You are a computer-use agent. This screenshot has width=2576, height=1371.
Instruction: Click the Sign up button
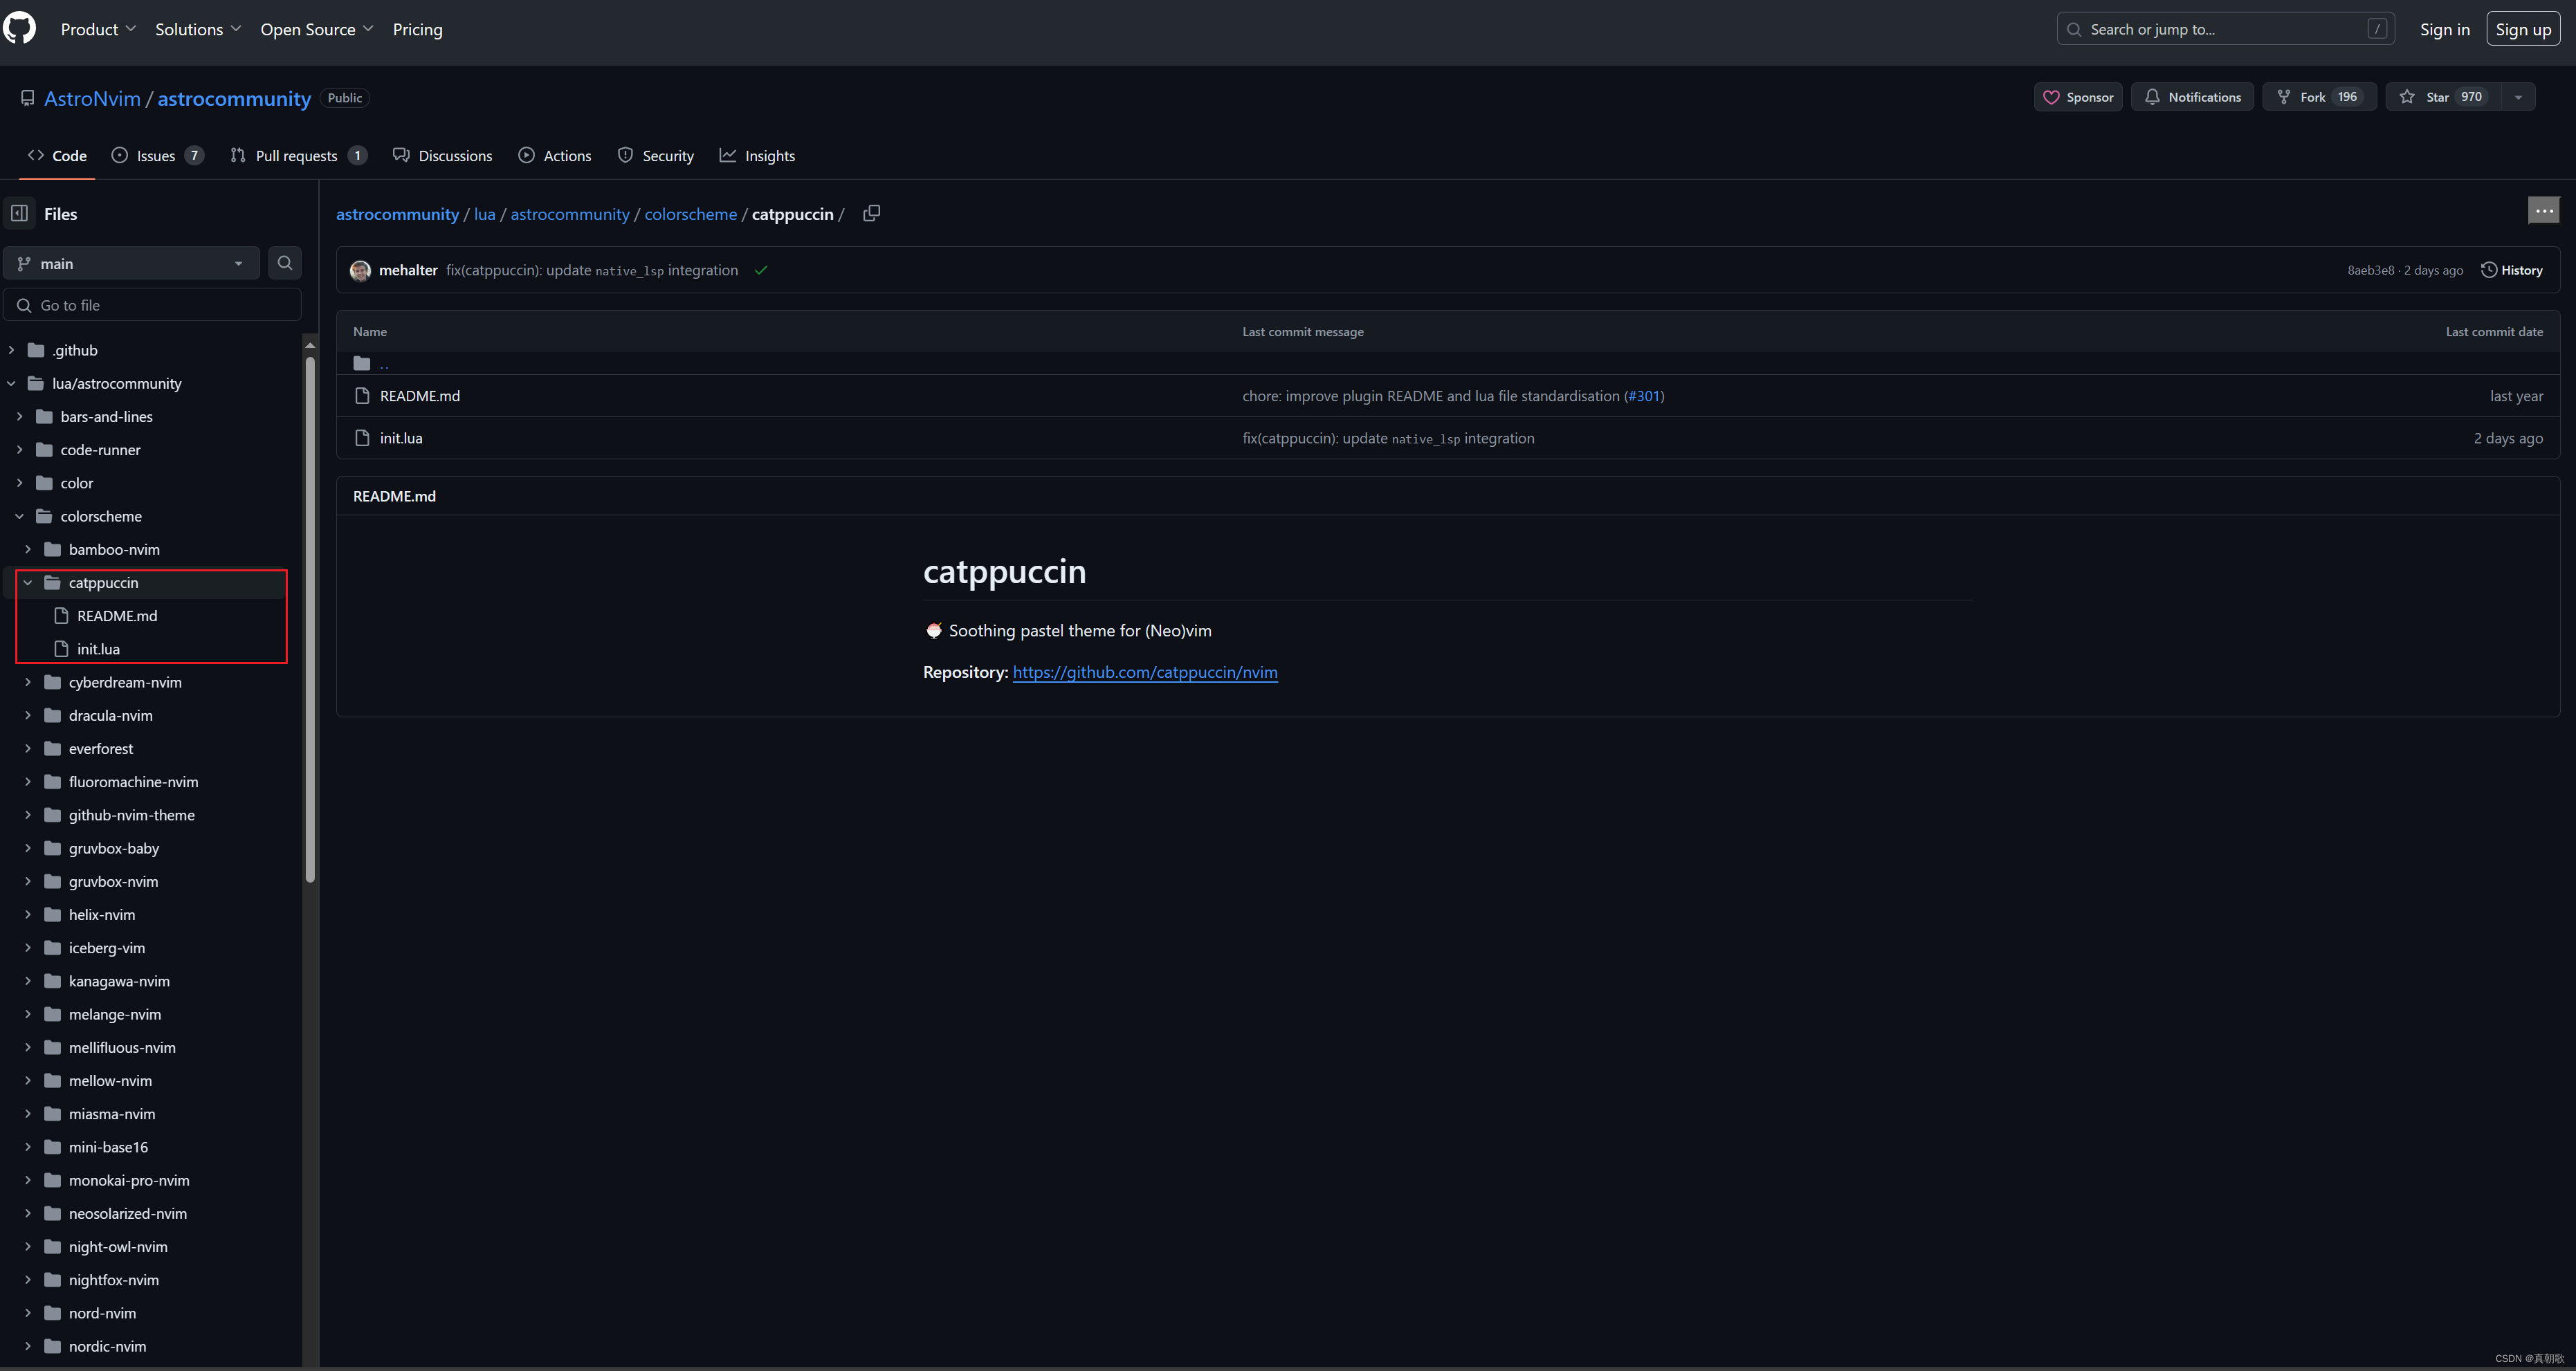[x=2522, y=29]
